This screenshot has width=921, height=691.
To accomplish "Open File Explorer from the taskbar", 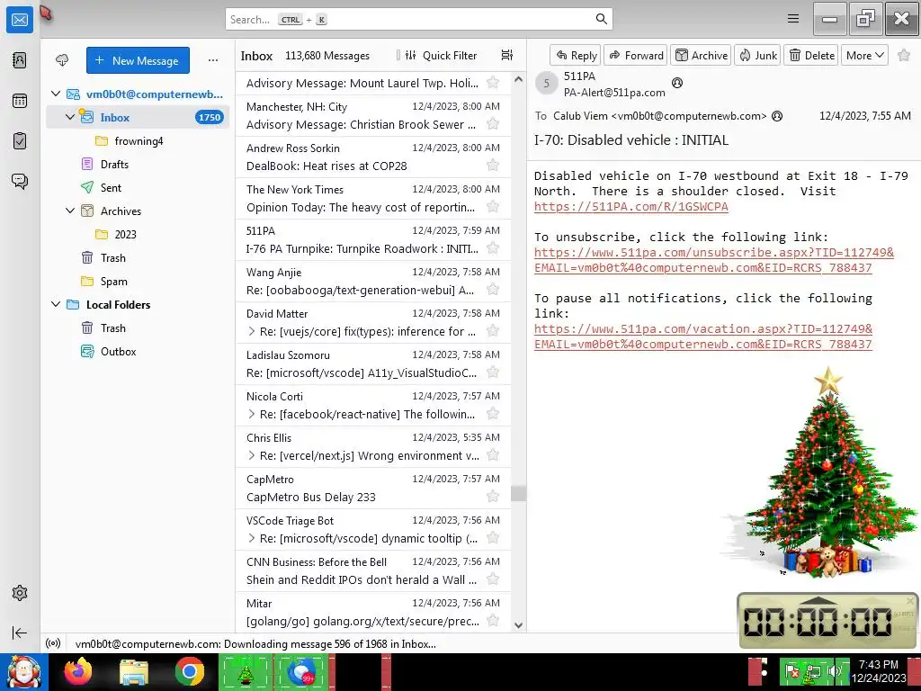I will (x=134, y=671).
